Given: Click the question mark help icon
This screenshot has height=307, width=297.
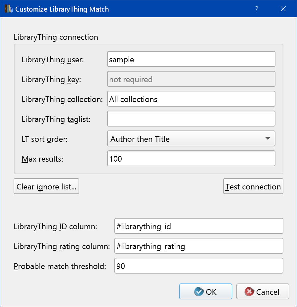Looking at the screenshot, I should [257, 9].
